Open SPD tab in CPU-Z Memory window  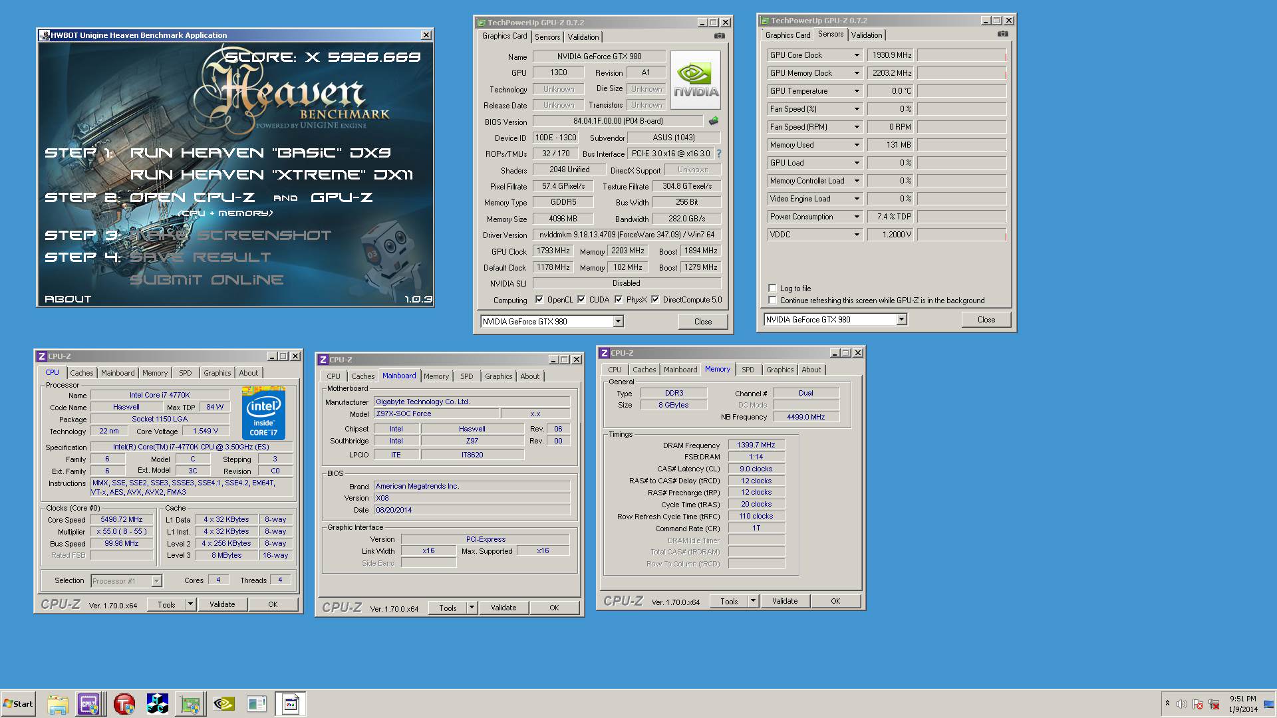[748, 370]
